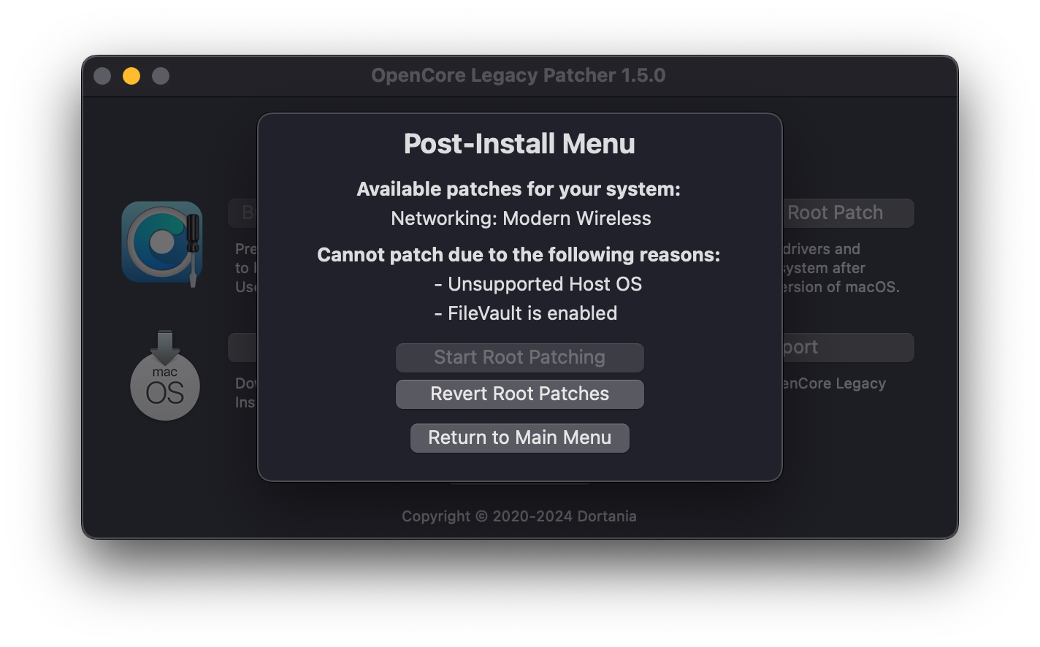1040x647 pixels.
Task: Click the OpenCore Legacy Patcher screwdriver icon
Action: 162,242
